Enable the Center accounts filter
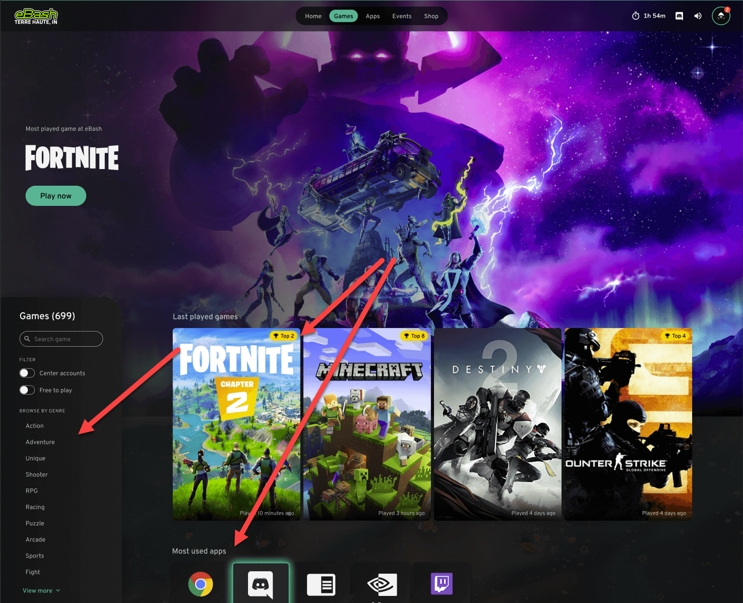This screenshot has width=743, height=603. click(27, 373)
